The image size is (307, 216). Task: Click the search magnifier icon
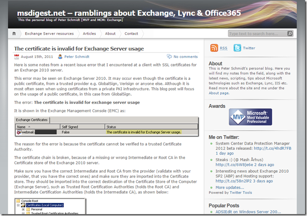pos(290,34)
